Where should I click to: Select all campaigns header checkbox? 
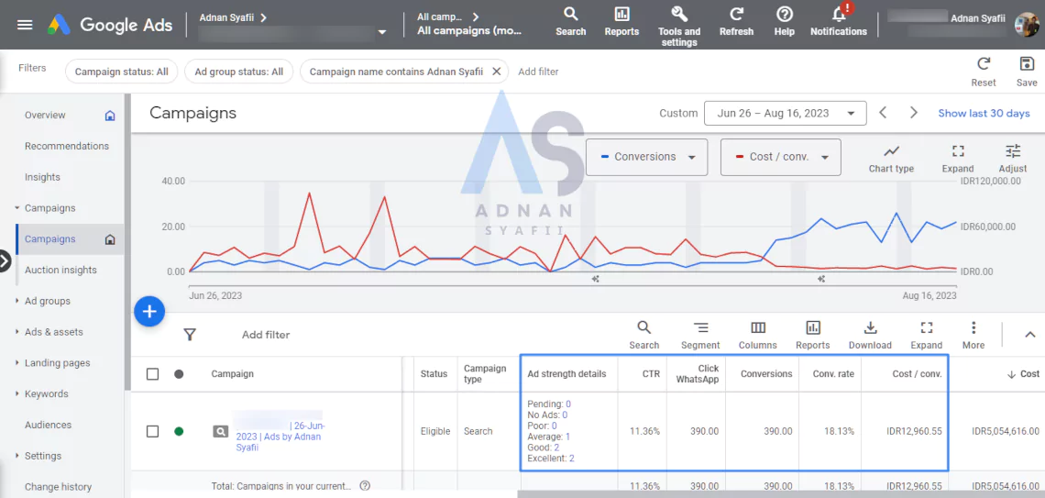(152, 374)
